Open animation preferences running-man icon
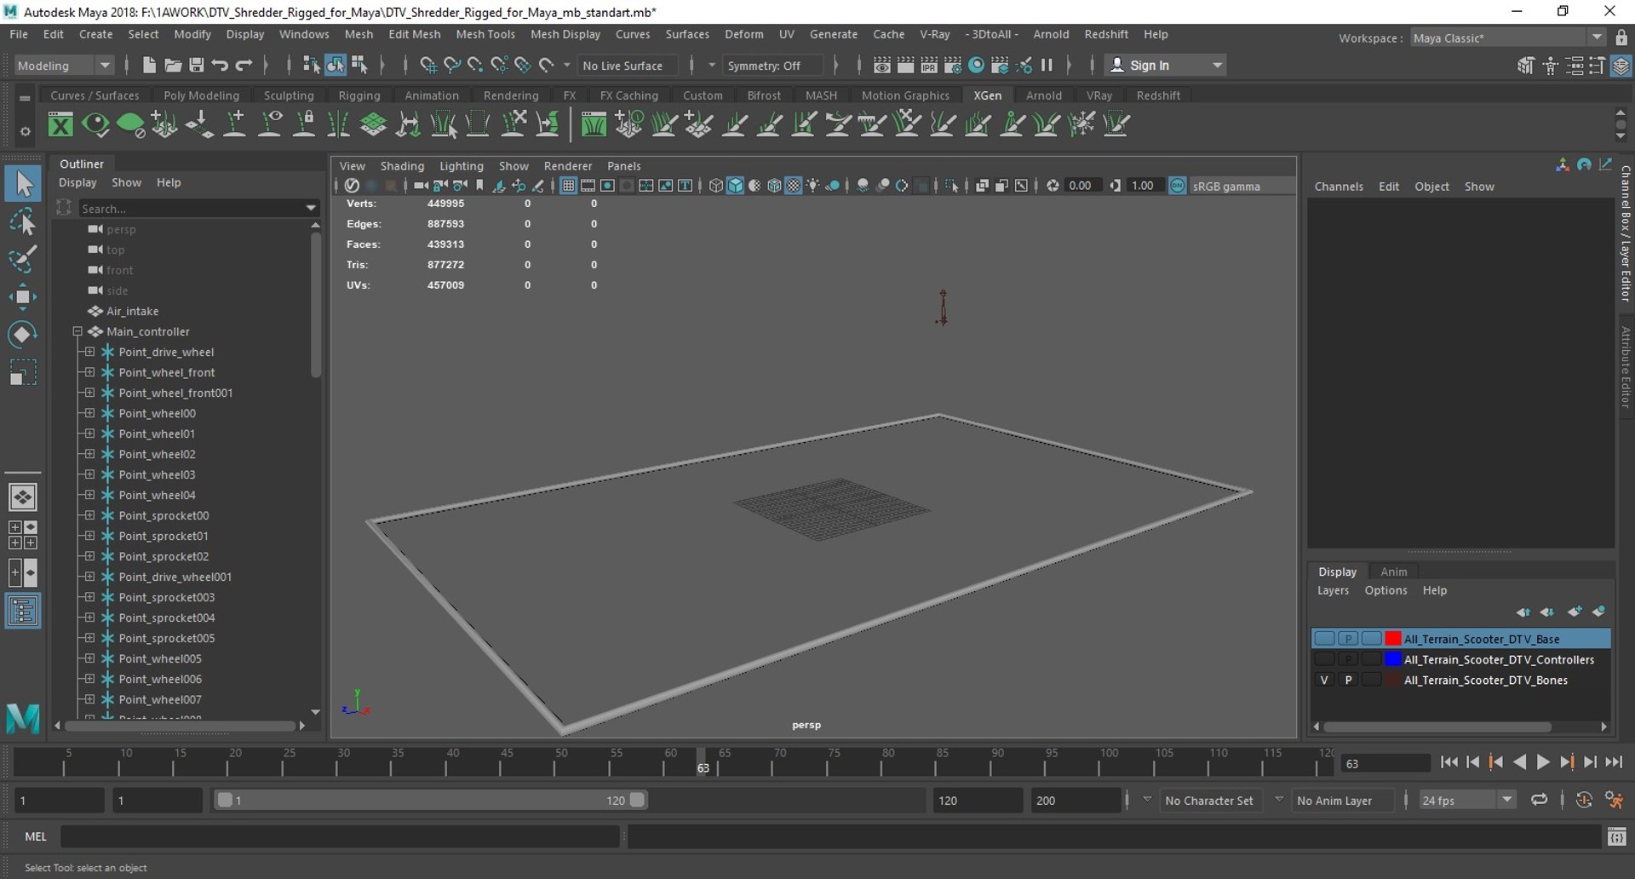 click(x=1614, y=800)
